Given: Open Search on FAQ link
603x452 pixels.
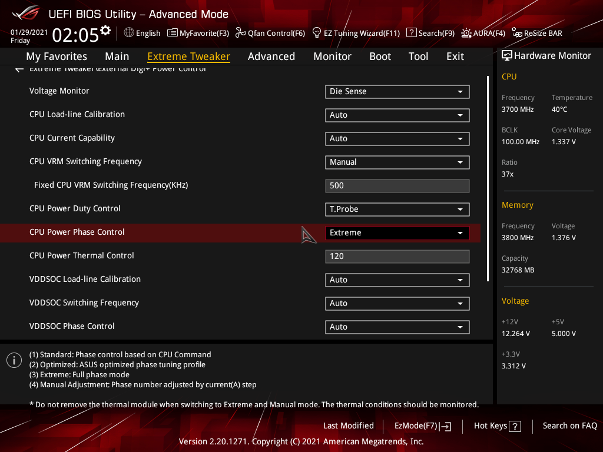Looking at the screenshot, I should pyautogui.click(x=569, y=426).
